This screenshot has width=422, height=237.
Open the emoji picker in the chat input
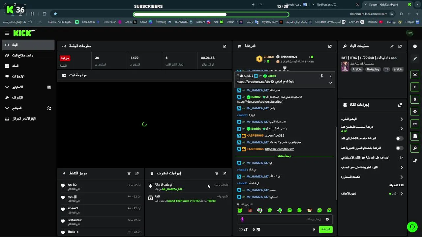(x=327, y=219)
